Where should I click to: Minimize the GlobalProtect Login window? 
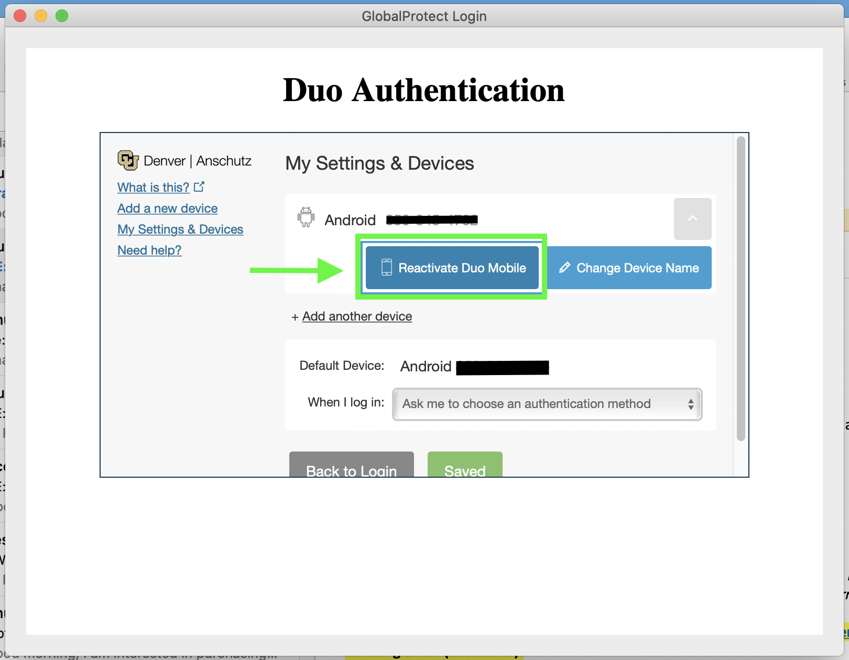point(41,16)
